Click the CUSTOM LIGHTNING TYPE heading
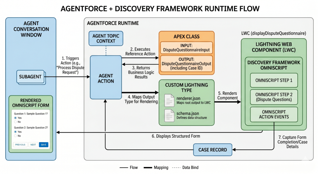 (187, 88)
